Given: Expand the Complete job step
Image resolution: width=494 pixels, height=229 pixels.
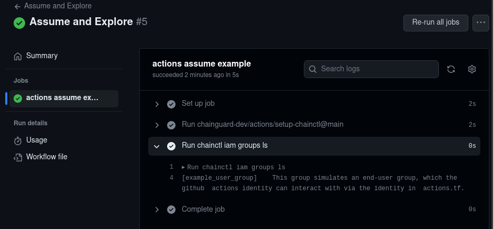Looking at the screenshot, I should pyautogui.click(x=157, y=210).
